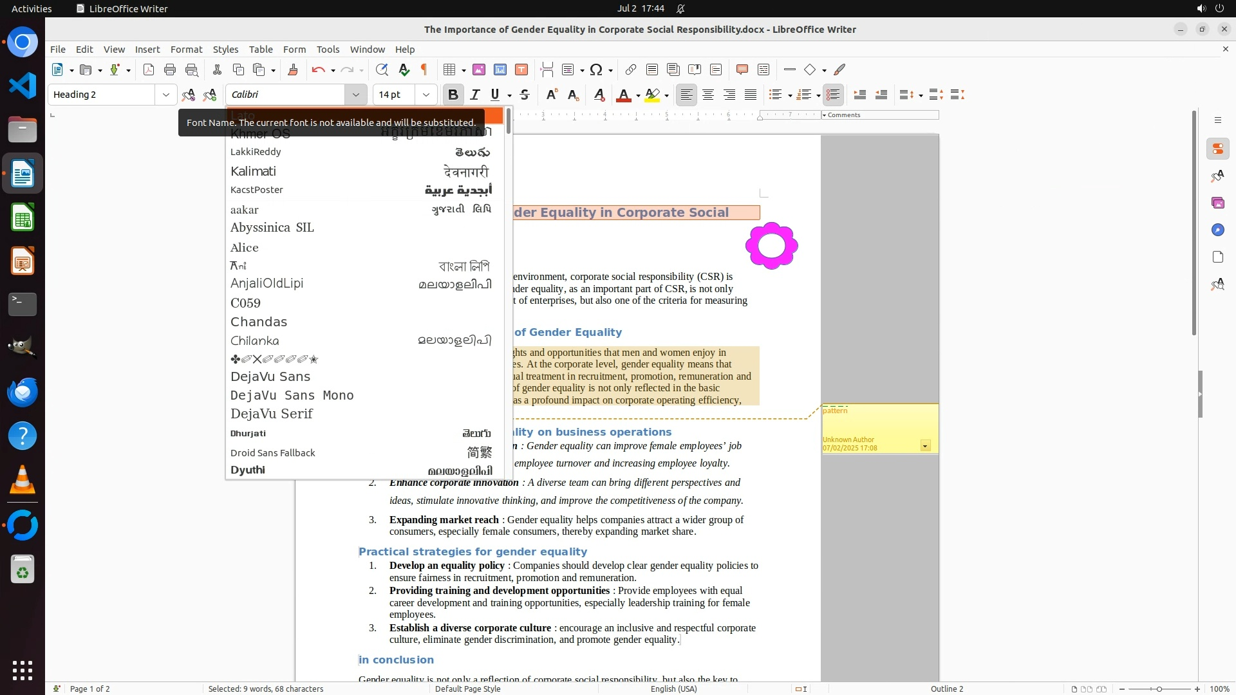Click the Calibri font name input field

tap(286, 95)
